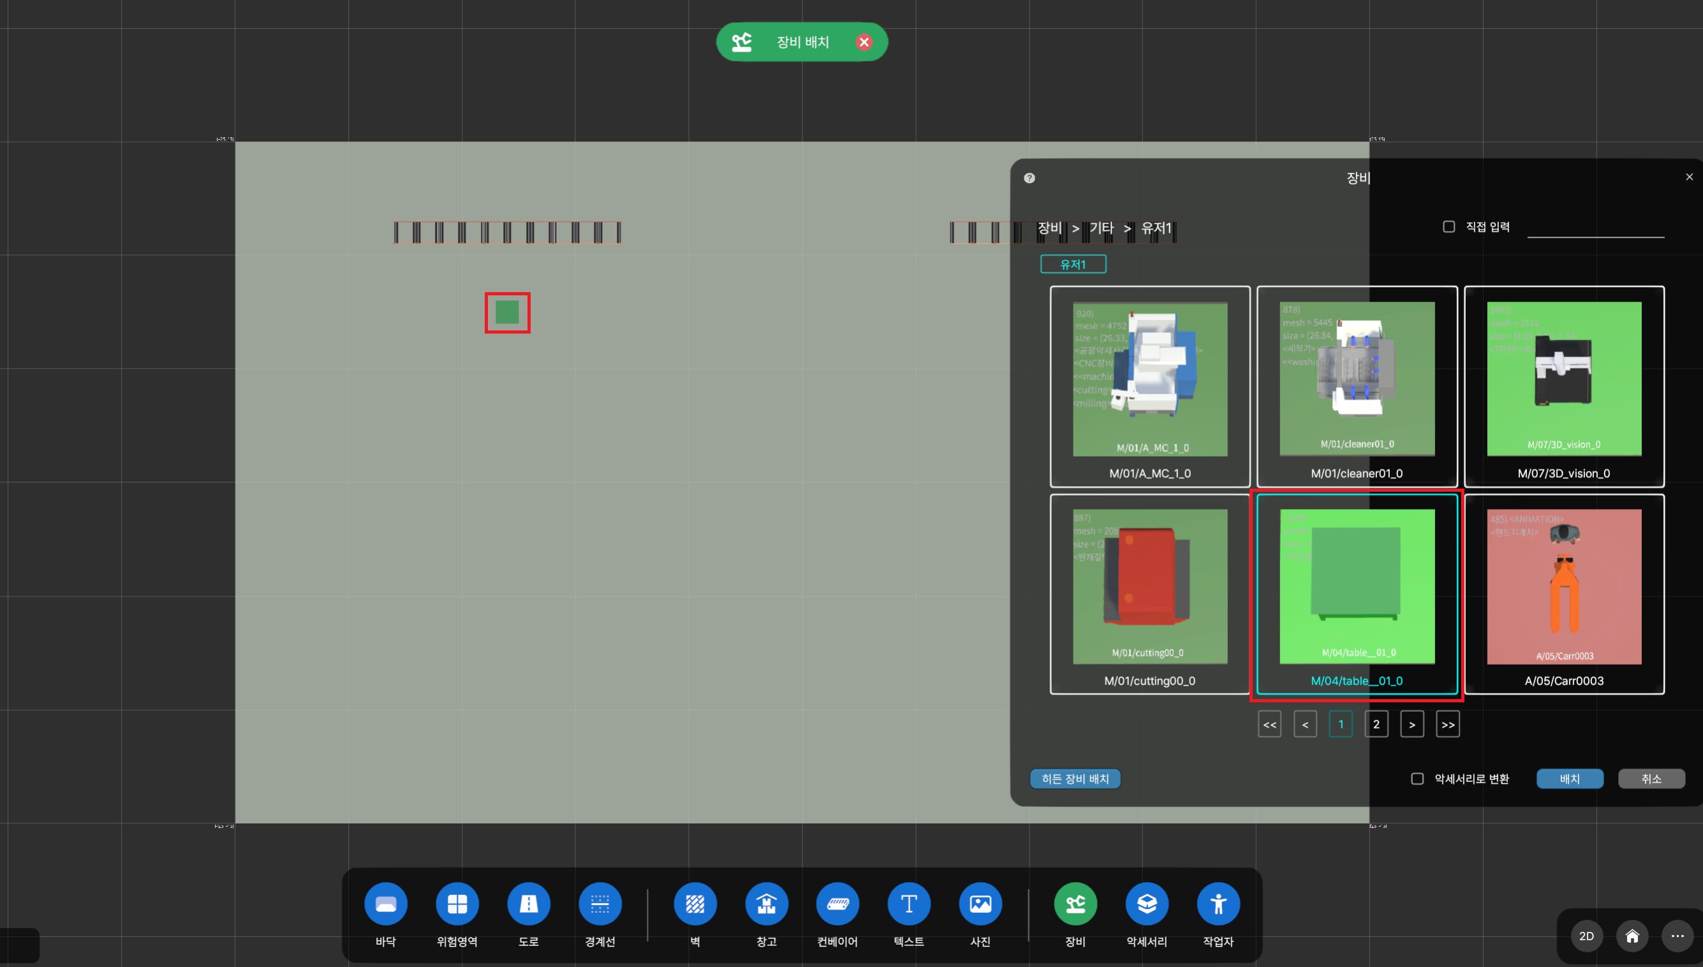Select the 도로 road tool
Screen dimensions: 1703x967
point(529,904)
